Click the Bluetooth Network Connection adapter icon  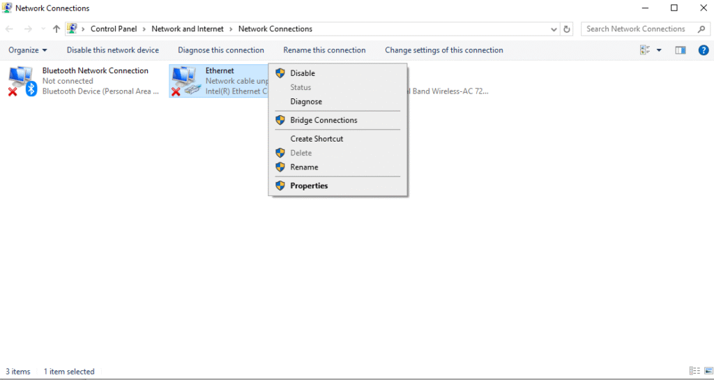22,80
